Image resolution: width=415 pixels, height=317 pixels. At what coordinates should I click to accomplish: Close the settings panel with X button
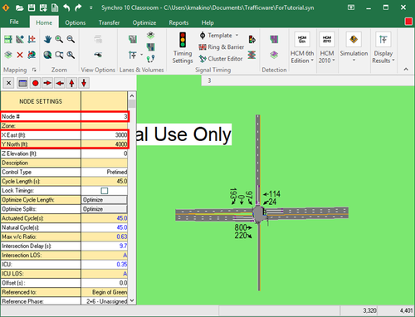(8, 83)
